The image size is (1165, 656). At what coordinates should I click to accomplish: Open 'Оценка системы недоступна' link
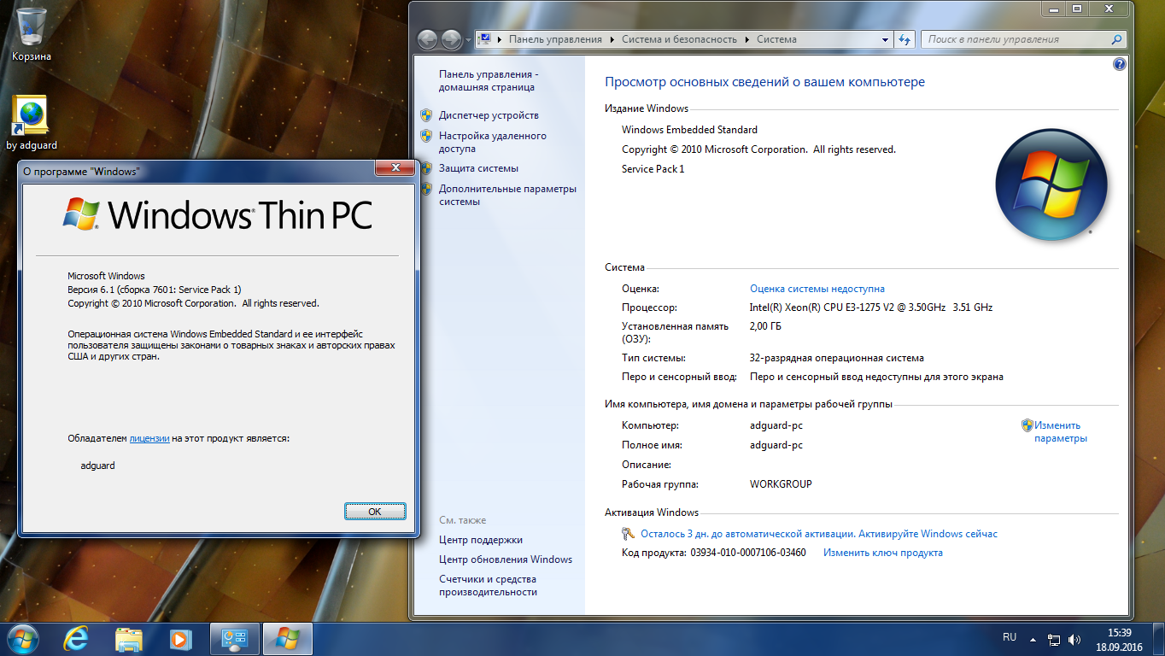pyautogui.click(x=817, y=289)
